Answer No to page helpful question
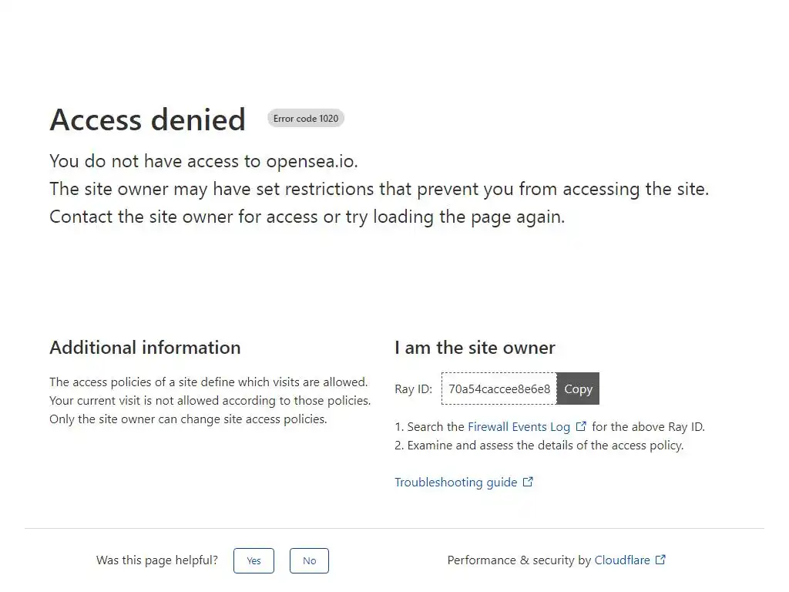 click(309, 560)
